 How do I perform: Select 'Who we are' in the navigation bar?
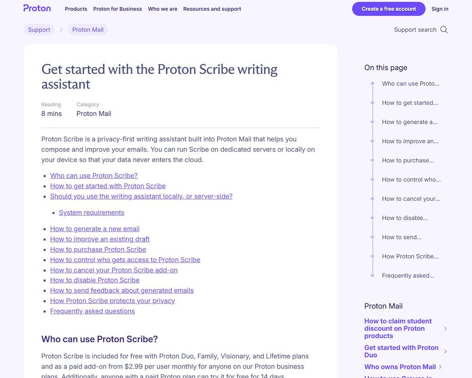[162, 9]
